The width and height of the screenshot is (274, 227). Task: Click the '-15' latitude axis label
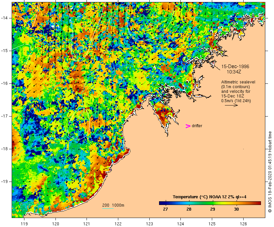pos(4,51)
